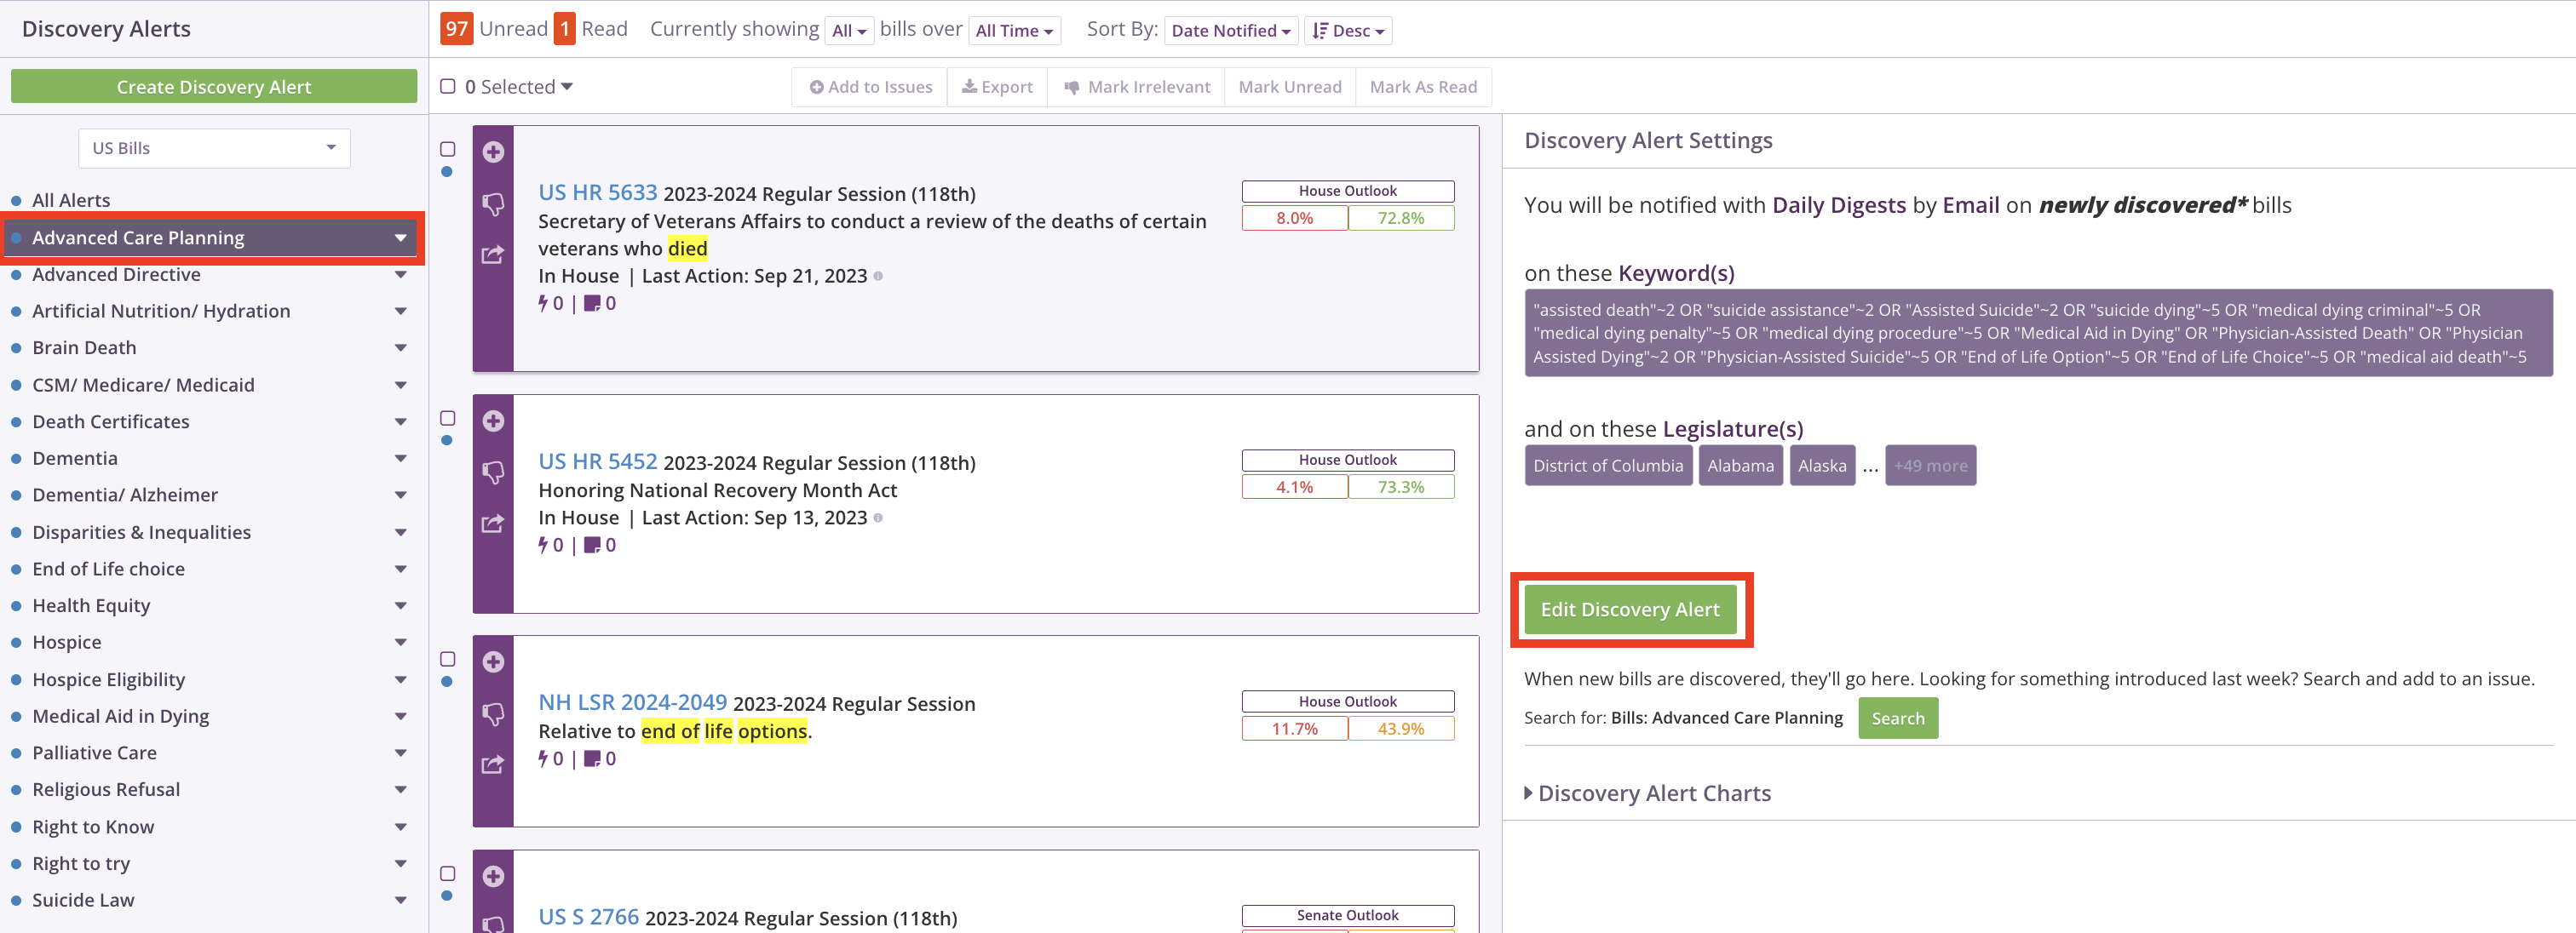Expand Advanced Care Planning arrow
Viewport: 2576px width, 933px height.
coord(401,238)
